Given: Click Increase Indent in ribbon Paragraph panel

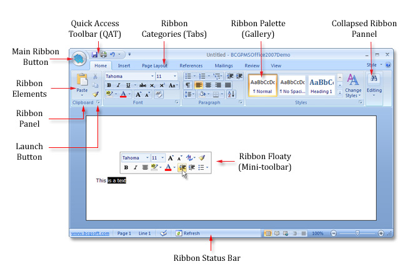Looking at the screenshot, I should (239, 76).
